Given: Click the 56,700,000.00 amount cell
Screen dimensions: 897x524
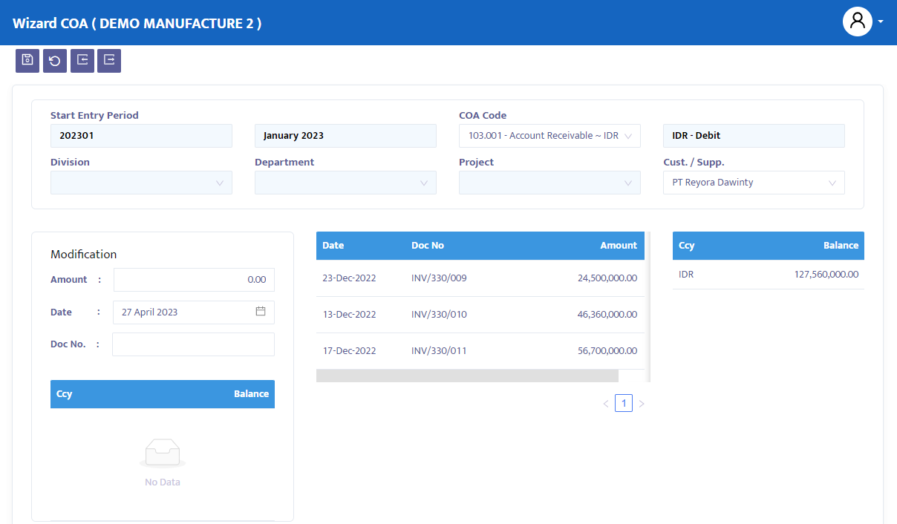Looking at the screenshot, I should (607, 351).
